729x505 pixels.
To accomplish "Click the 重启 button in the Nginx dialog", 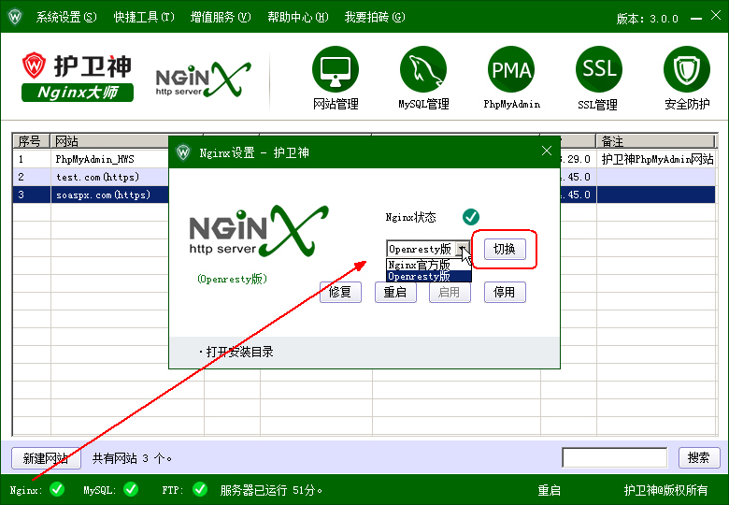I will point(395,292).
